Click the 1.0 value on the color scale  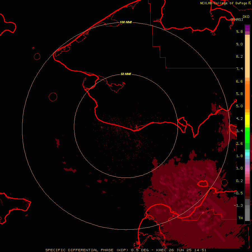coord(239,168)
